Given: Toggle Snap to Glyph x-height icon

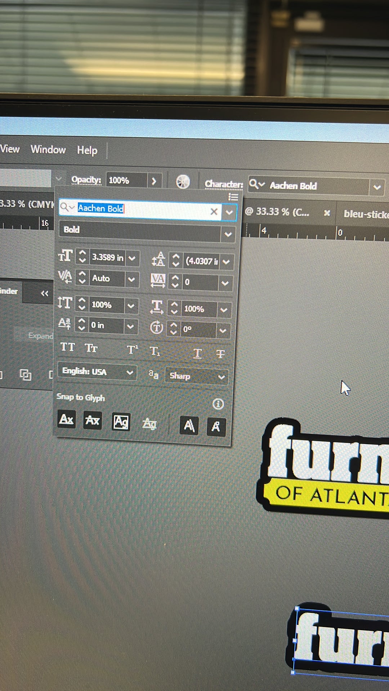Looking at the screenshot, I should 92,420.
